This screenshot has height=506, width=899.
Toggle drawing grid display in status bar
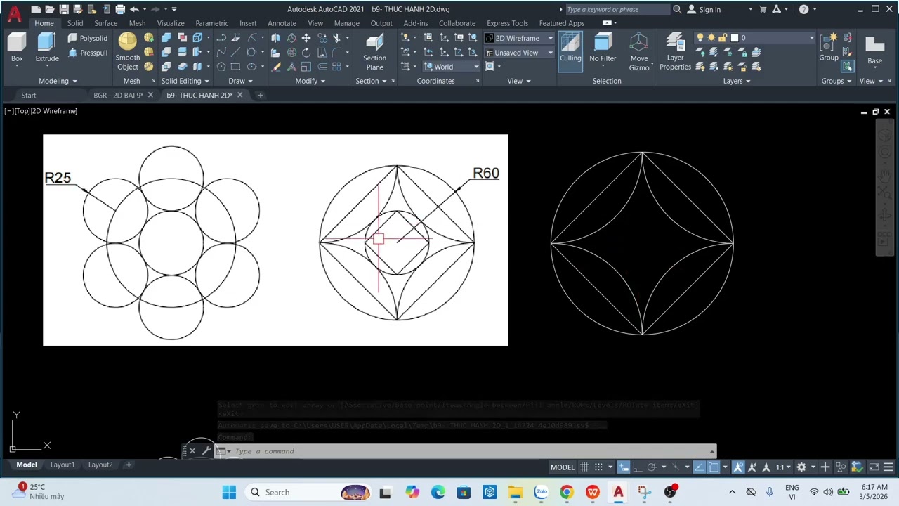coord(584,467)
